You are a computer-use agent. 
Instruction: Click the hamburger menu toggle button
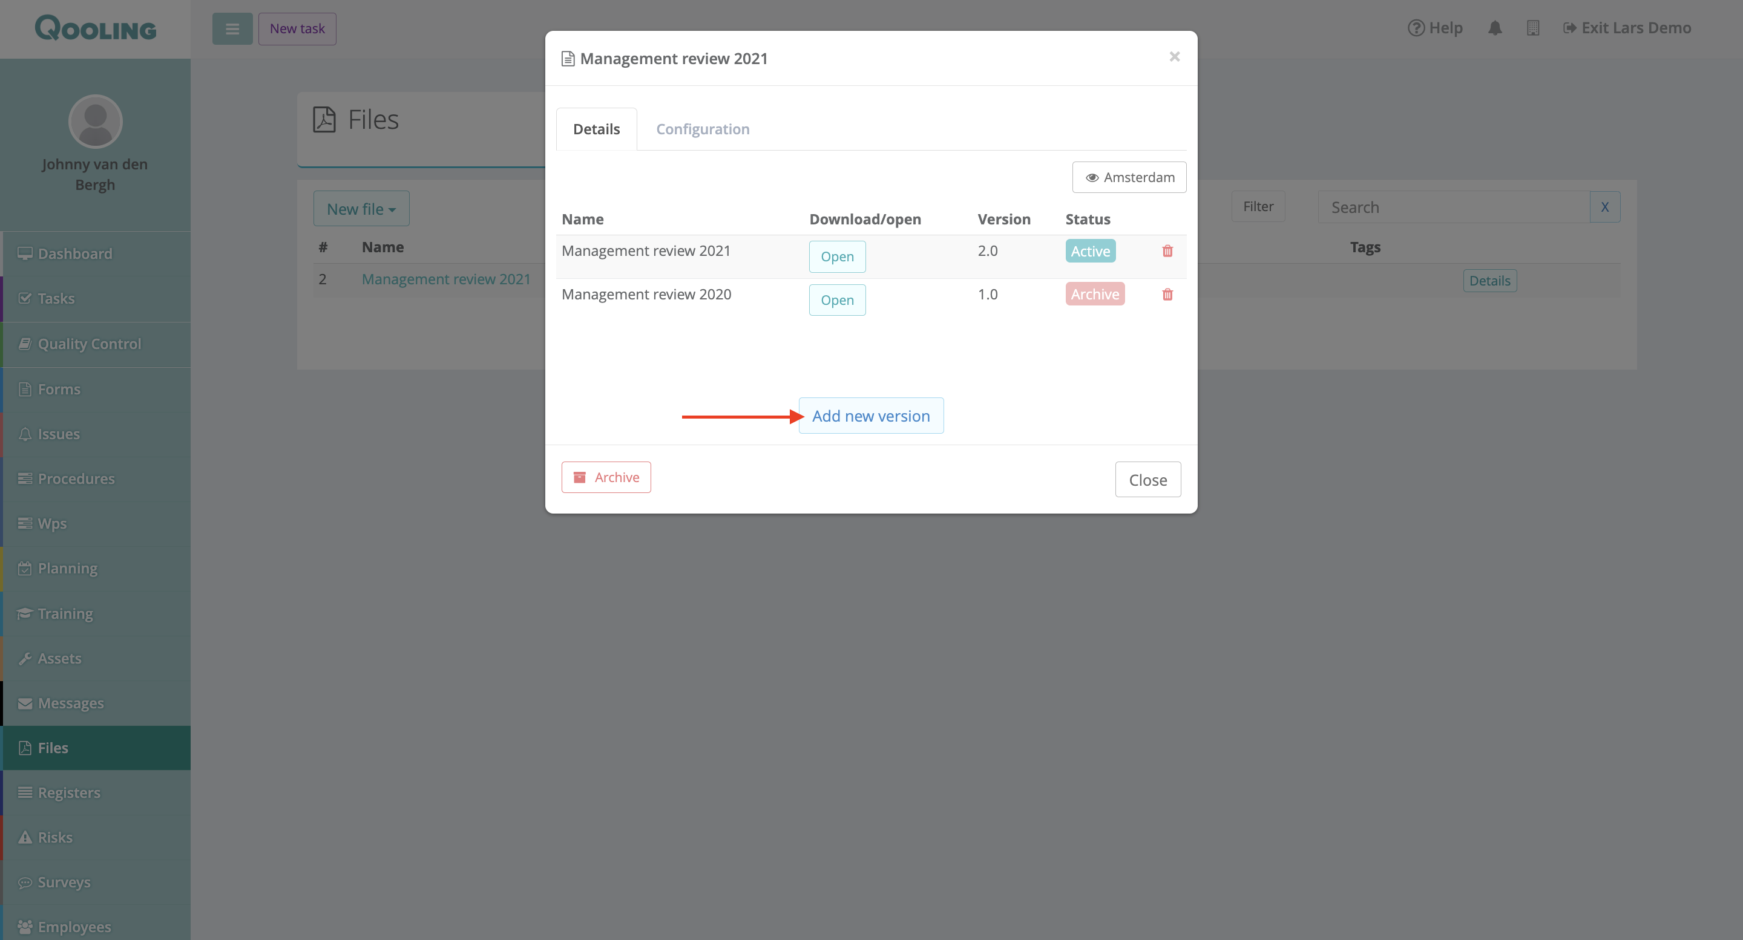click(x=232, y=28)
